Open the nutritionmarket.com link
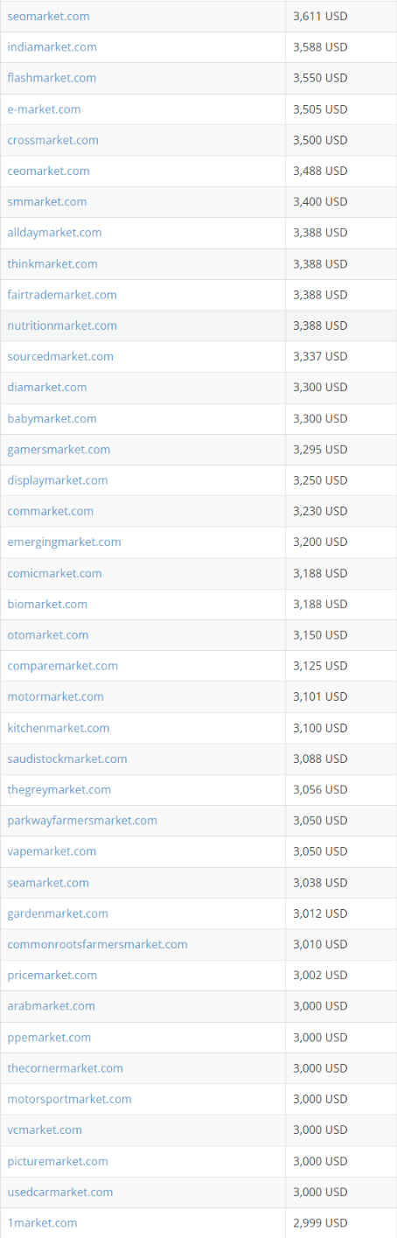 (x=62, y=325)
